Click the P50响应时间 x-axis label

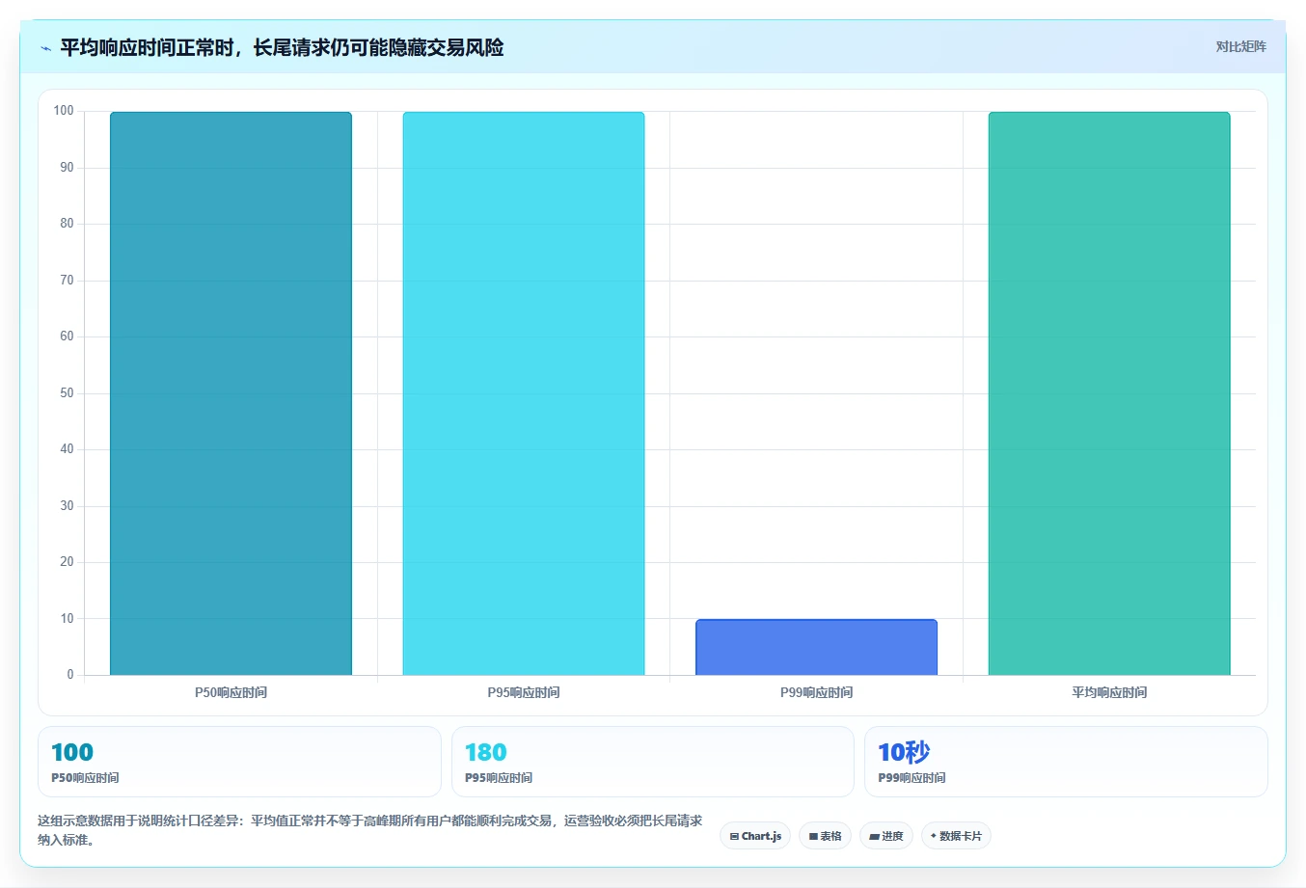click(231, 692)
